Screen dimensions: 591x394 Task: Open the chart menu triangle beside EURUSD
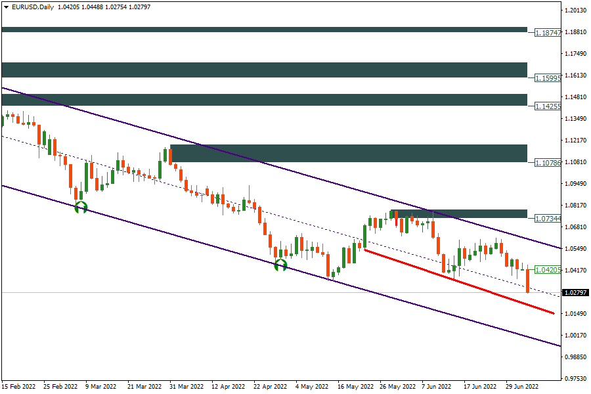6,6
